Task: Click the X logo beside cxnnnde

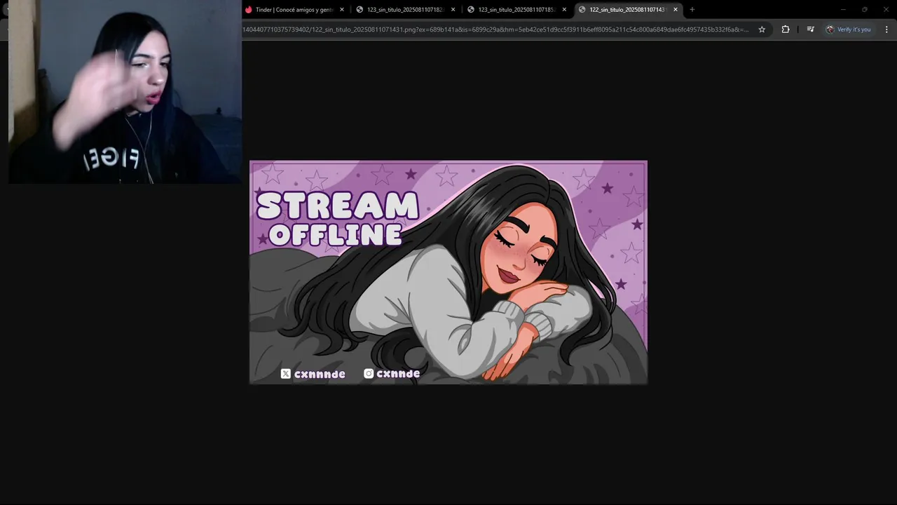Action: point(286,374)
